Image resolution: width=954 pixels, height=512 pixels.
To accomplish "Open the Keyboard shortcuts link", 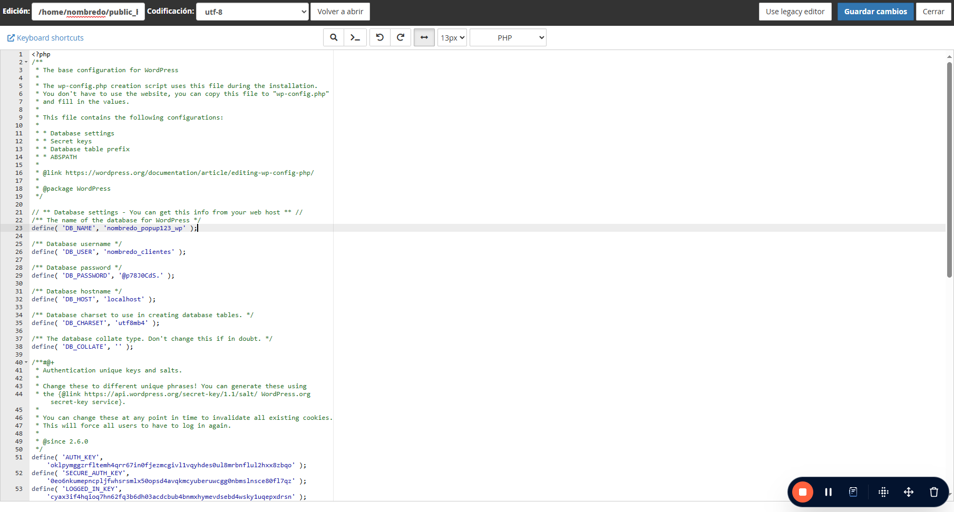I will (x=45, y=38).
